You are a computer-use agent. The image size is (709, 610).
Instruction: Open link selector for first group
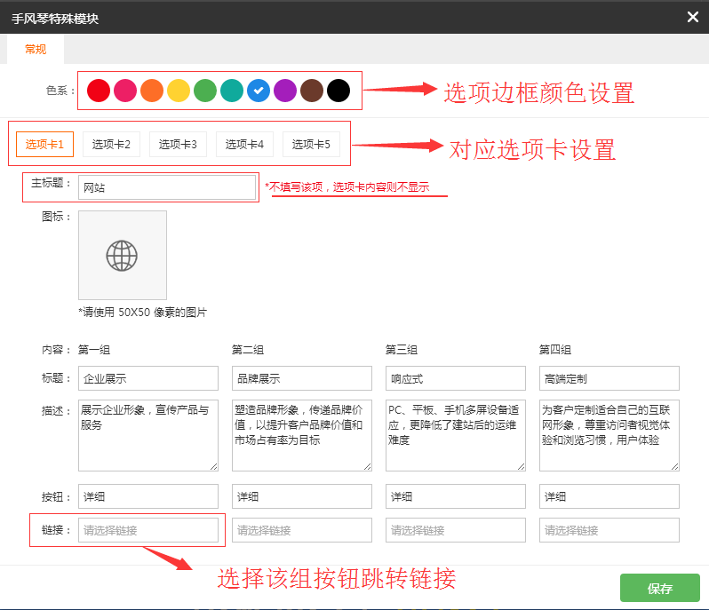click(148, 530)
